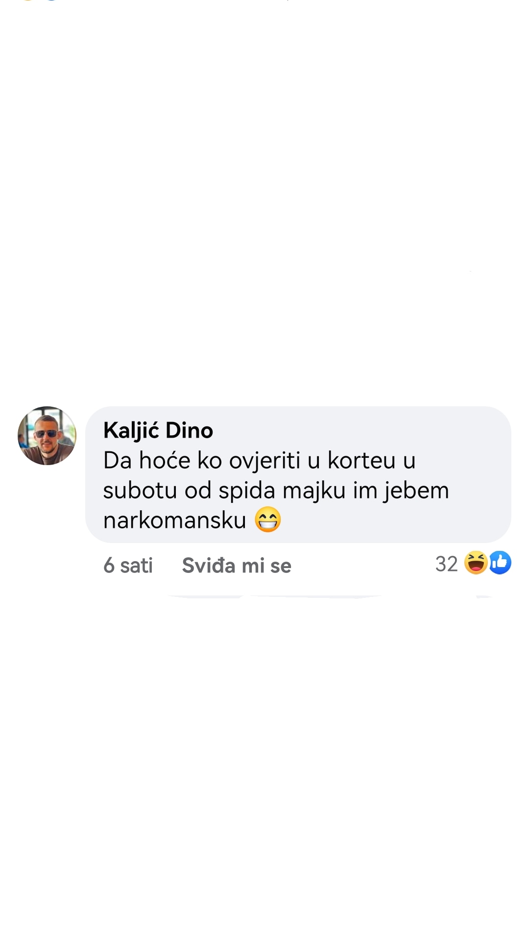Click the word korteu in the comment
The height and width of the screenshot is (941, 529).
tap(361, 461)
